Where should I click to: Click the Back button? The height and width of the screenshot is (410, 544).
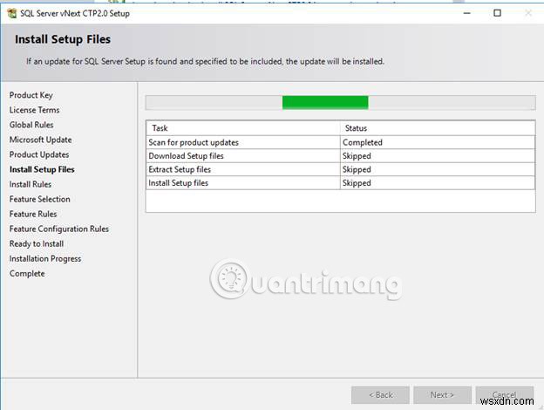[x=380, y=395]
